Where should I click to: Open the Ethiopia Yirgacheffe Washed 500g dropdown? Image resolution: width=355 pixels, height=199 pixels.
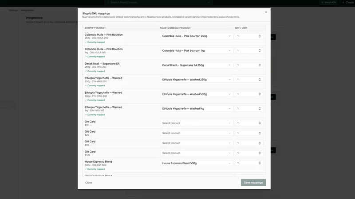click(196, 94)
